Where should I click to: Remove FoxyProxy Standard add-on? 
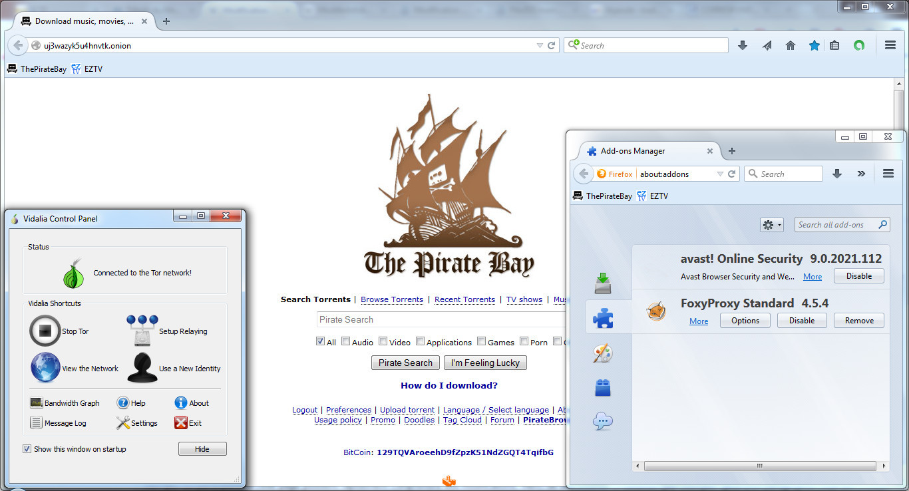(x=859, y=321)
